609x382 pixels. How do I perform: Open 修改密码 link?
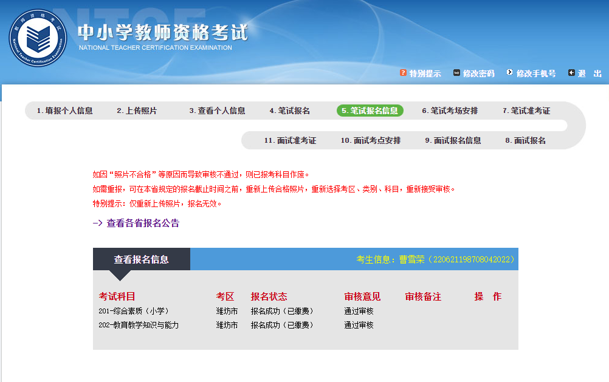(478, 73)
